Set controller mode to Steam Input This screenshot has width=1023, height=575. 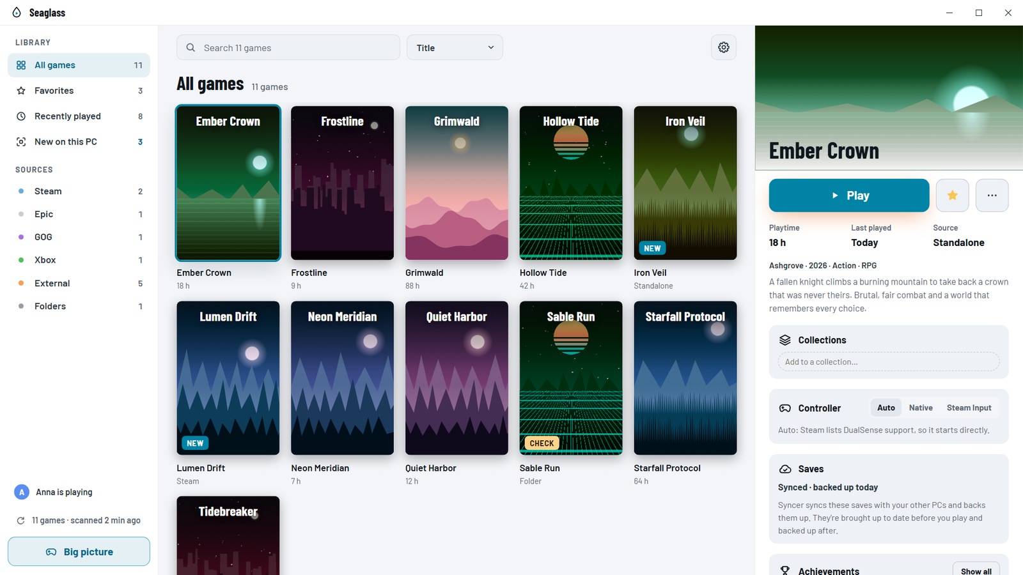click(969, 408)
